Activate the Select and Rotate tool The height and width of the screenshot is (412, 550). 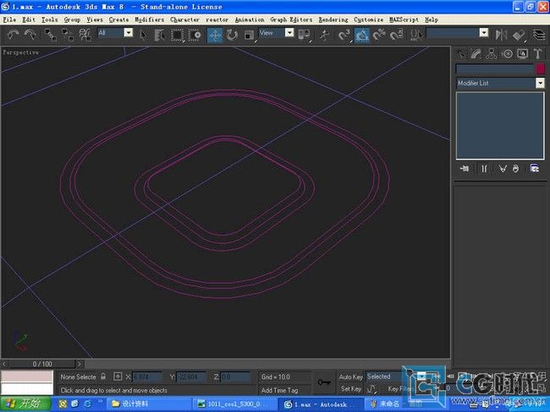point(232,35)
